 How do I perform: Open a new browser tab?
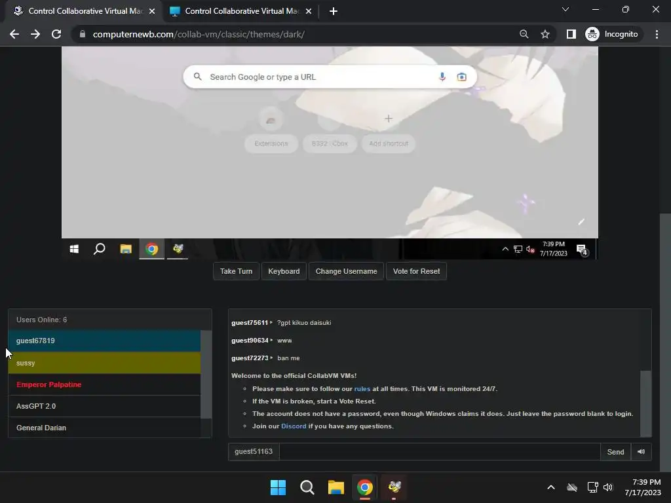click(334, 11)
